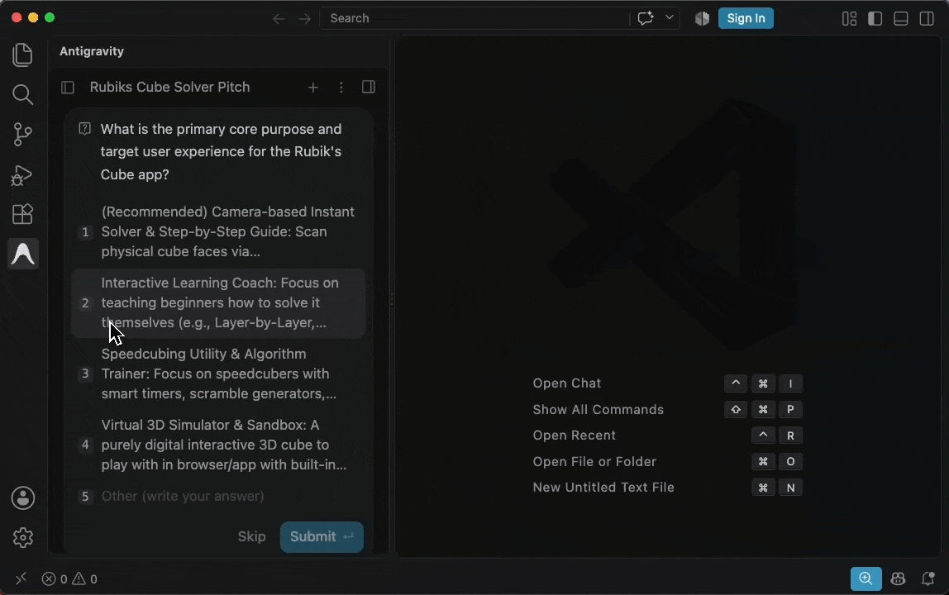Click the Antigravity panel header
949x595 pixels.
(92, 51)
